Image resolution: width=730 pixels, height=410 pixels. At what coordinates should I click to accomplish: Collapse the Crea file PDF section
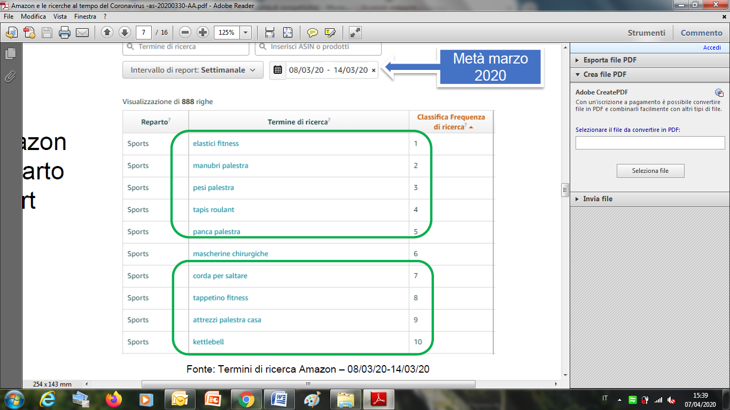pos(605,75)
